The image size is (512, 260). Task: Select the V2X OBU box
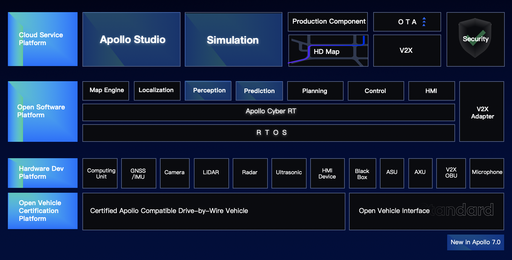pyautogui.click(x=451, y=173)
